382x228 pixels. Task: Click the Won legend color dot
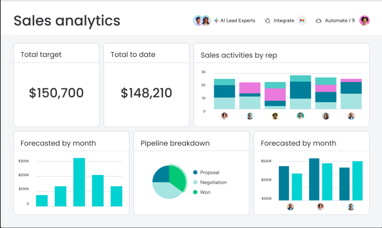click(x=195, y=192)
